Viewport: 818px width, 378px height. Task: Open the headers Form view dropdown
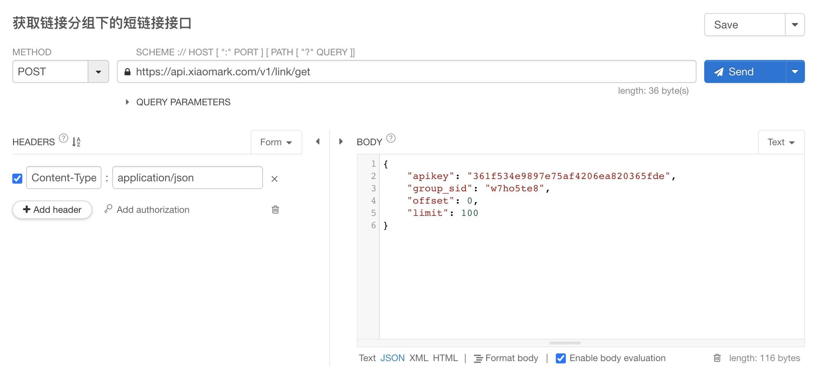click(276, 142)
